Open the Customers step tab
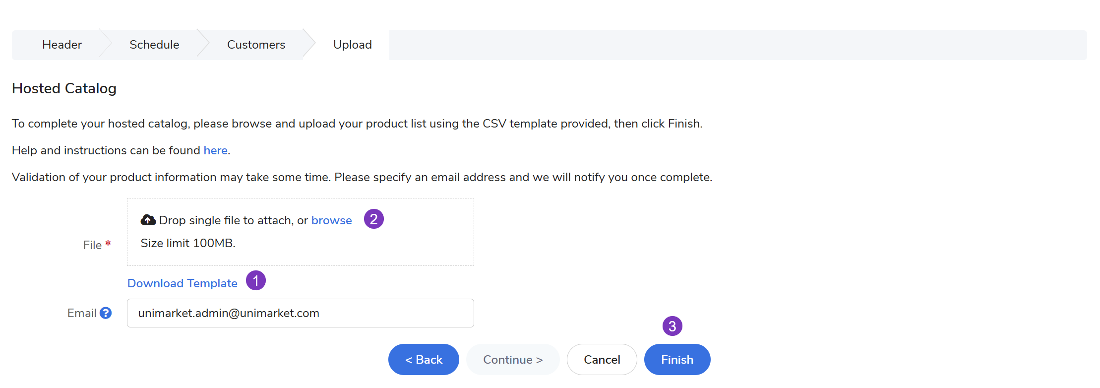 pyautogui.click(x=256, y=45)
